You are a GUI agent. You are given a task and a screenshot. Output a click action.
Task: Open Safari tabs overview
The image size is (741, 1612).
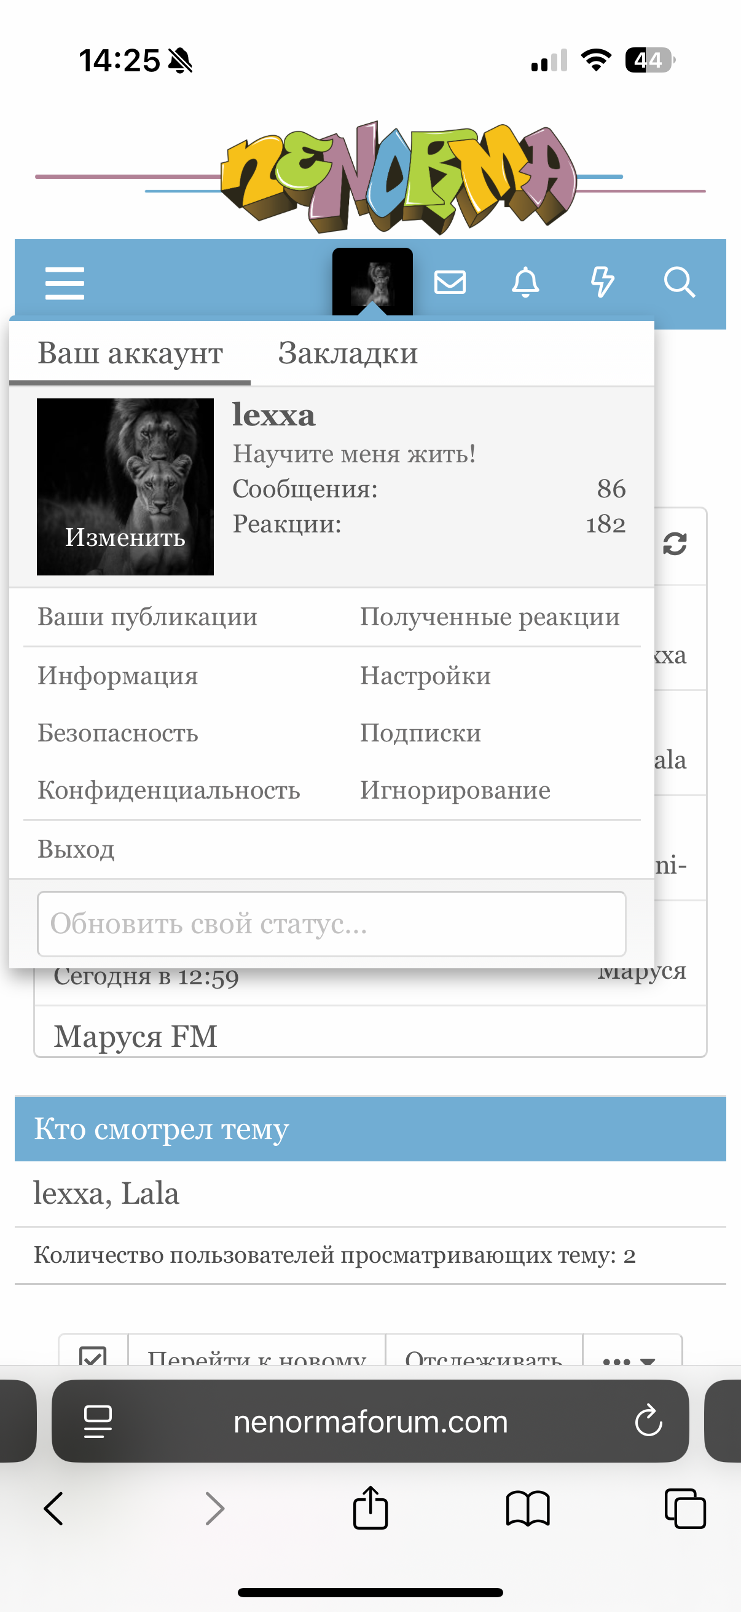tap(684, 1509)
